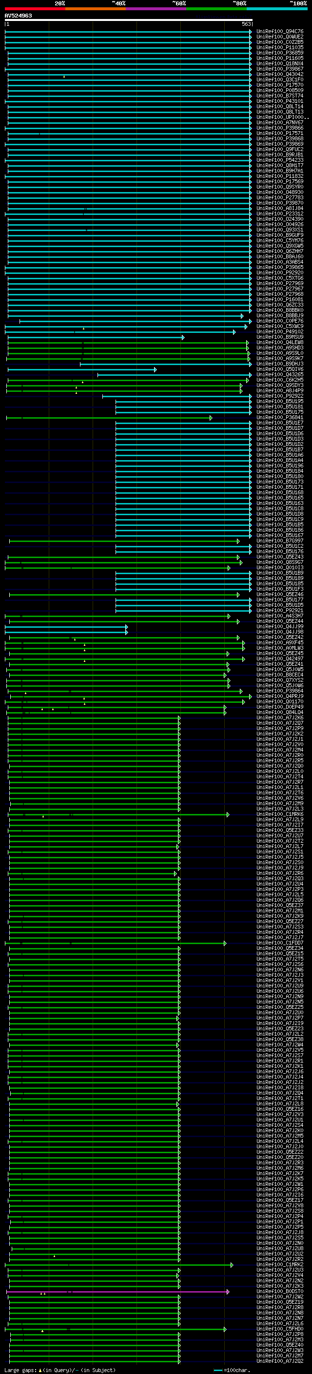Screen dimensions: 312x1374
Task: Select hit UniRef100_Q43042
Action: click(280, 74)
